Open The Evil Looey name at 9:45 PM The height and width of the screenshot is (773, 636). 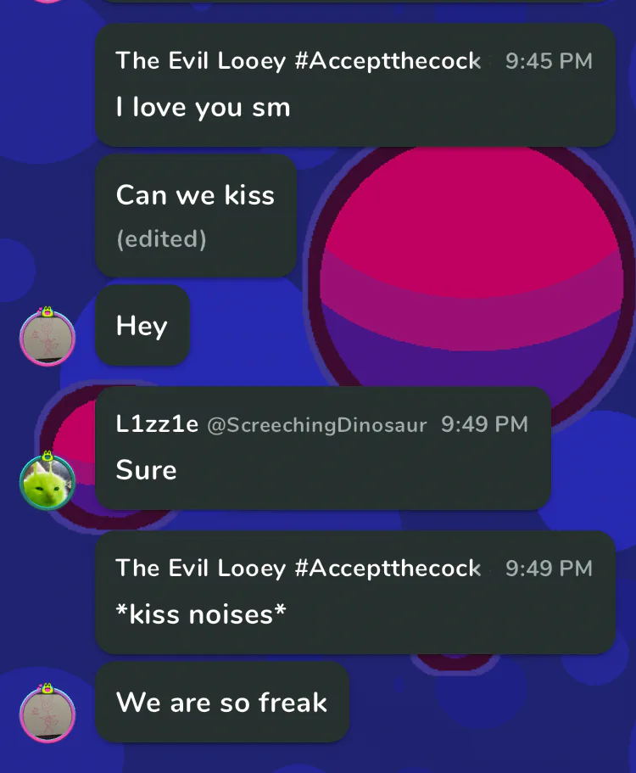click(298, 61)
